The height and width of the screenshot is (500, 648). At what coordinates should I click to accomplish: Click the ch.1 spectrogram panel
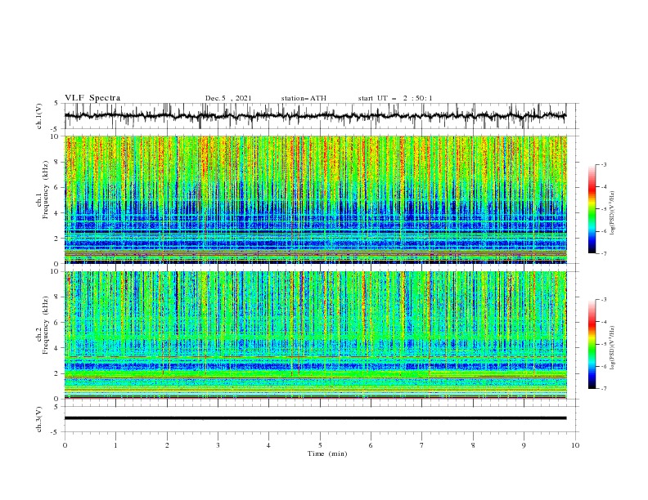point(315,199)
